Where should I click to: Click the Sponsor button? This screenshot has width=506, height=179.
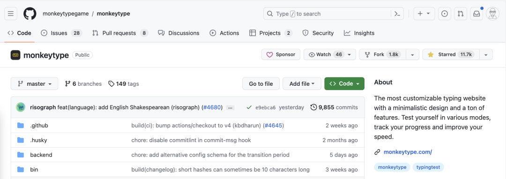(x=281, y=54)
